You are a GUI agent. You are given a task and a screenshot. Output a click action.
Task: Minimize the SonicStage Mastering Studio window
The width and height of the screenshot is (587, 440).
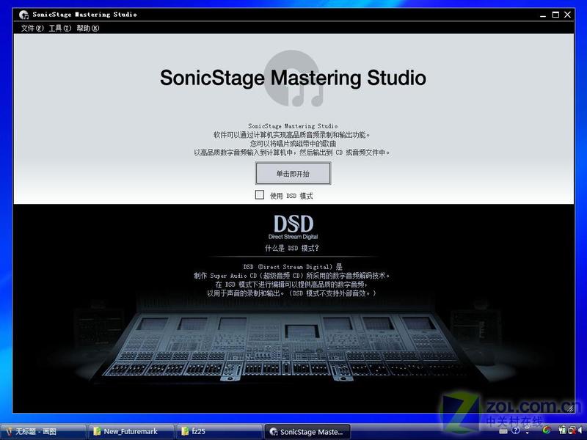543,15
